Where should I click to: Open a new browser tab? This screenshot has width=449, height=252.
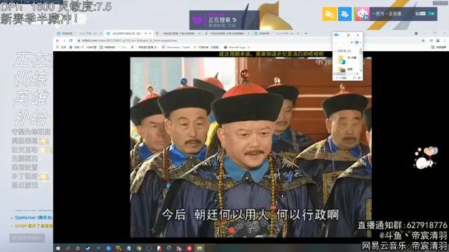(306, 34)
